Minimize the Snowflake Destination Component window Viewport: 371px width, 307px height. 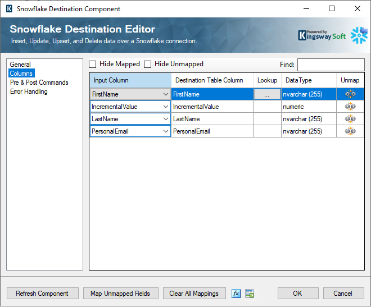click(306, 9)
